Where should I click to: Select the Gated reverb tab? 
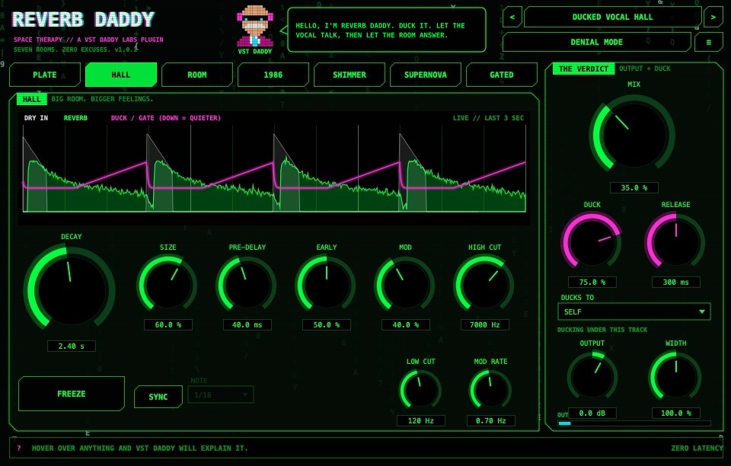pyautogui.click(x=502, y=75)
